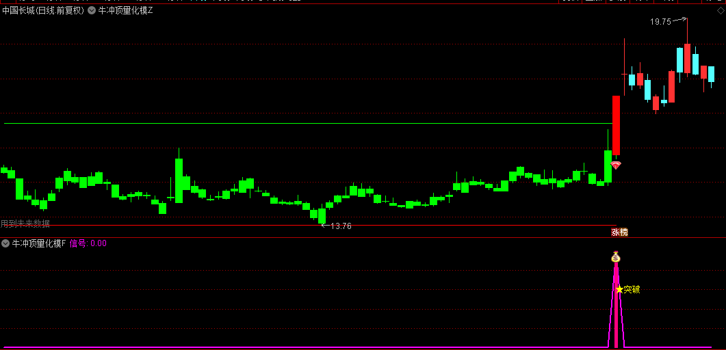This screenshot has height=350, width=726.
Task: Open dropdown arrow beside 中国长城 title
Action: tap(91, 11)
